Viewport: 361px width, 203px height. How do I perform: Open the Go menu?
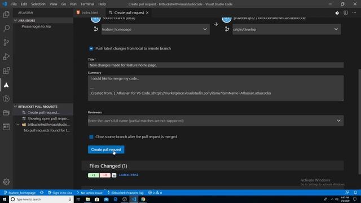coord(64,4)
